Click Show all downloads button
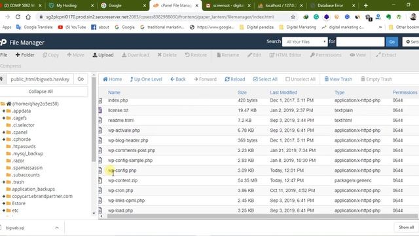 406,227
